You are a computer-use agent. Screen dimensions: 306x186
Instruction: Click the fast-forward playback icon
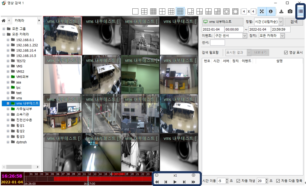(193, 182)
